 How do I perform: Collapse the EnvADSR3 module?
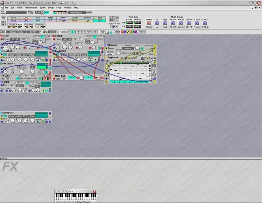tap(1, 113)
